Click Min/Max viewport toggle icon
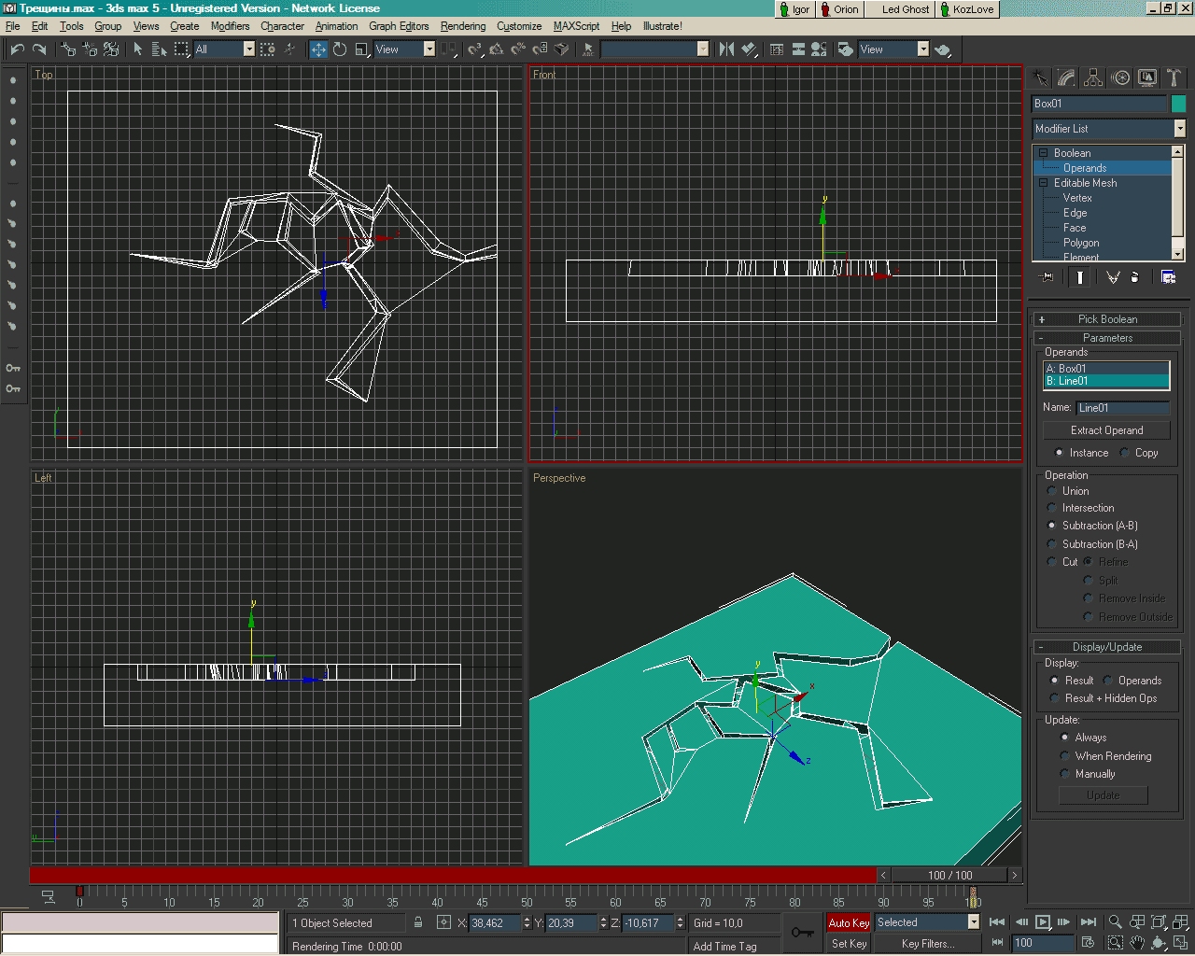Viewport: 1195px width, 956px height. click(1182, 943)
